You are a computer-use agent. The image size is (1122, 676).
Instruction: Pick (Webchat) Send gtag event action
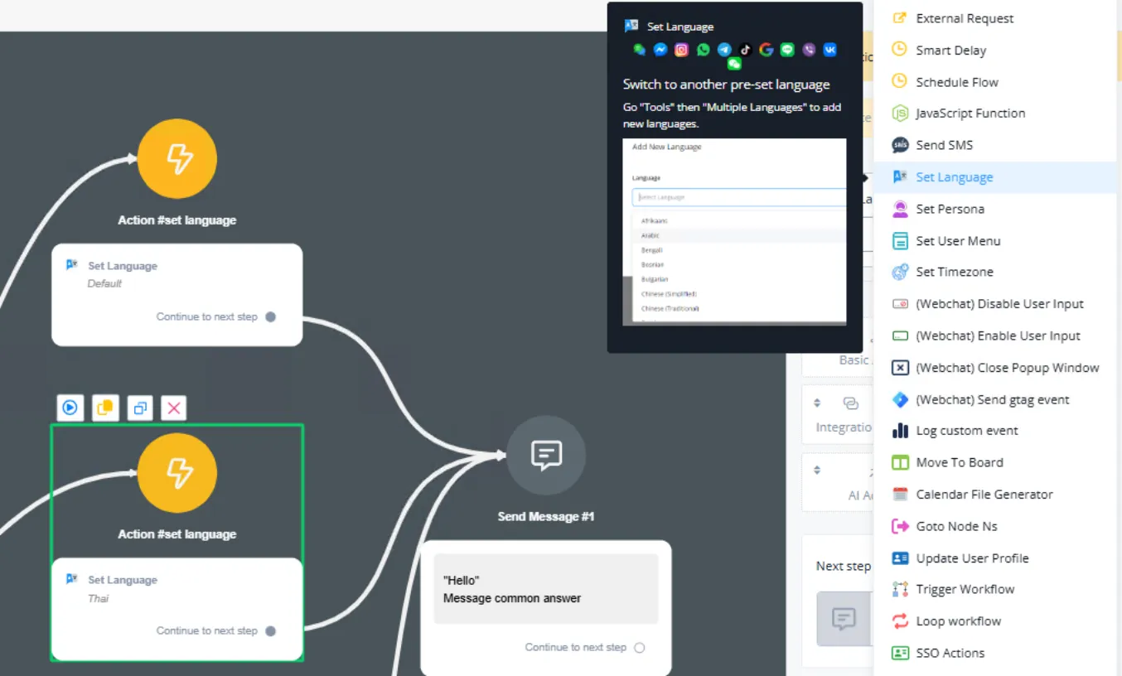pyautogui.click(x=995, y=399)
